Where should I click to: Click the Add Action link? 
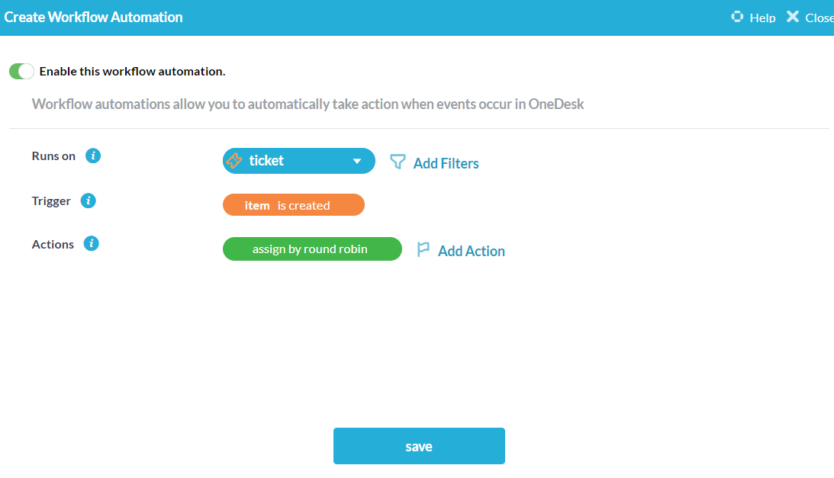tap(471, 251)
